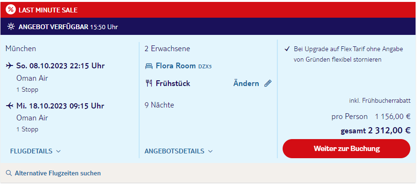Click the Flex Tarif checkmark
Screen dimensions: 417x184
click(x=287, y=49)
